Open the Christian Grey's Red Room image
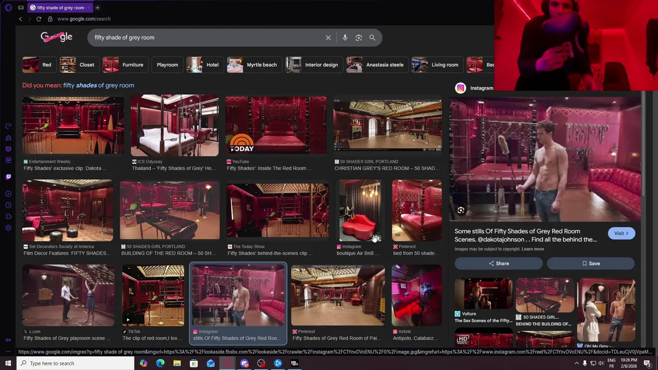The image size is (658, 370). click(x=388, y=126)
